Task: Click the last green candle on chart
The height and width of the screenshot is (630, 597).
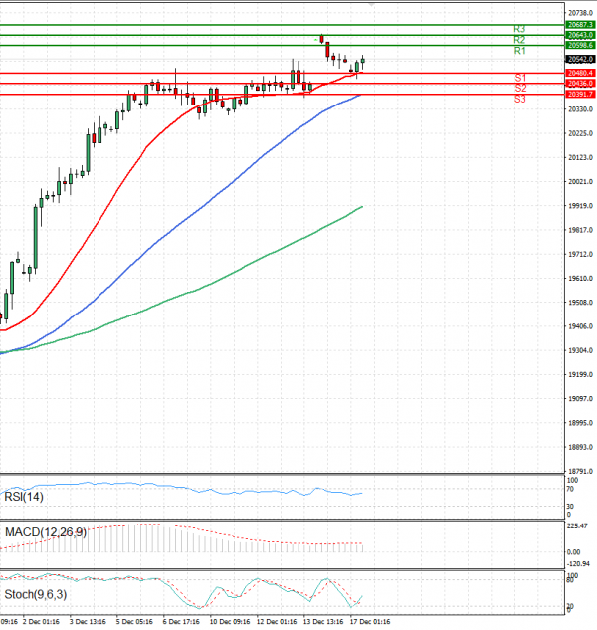Action: point(363,61)
